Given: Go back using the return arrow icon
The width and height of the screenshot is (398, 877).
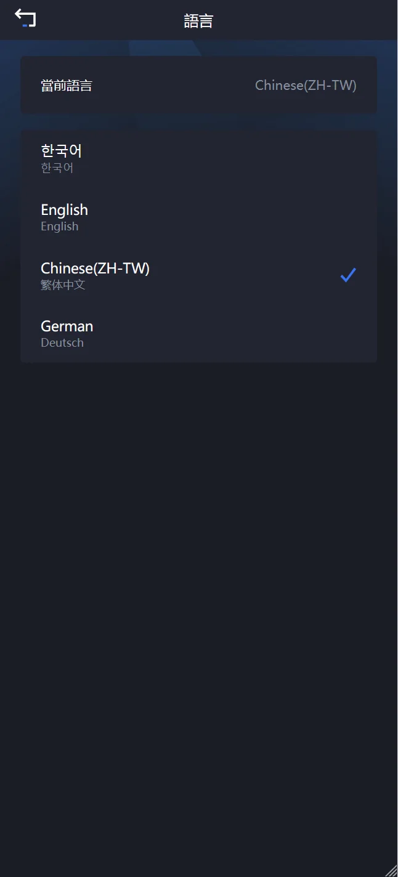Looking at the screenshot, I should [x=25, y=18].
